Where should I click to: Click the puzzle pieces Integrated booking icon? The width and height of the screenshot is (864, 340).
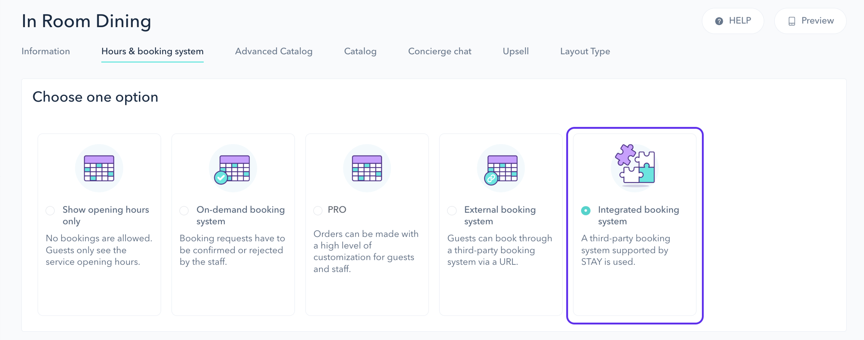pos(635,167)
